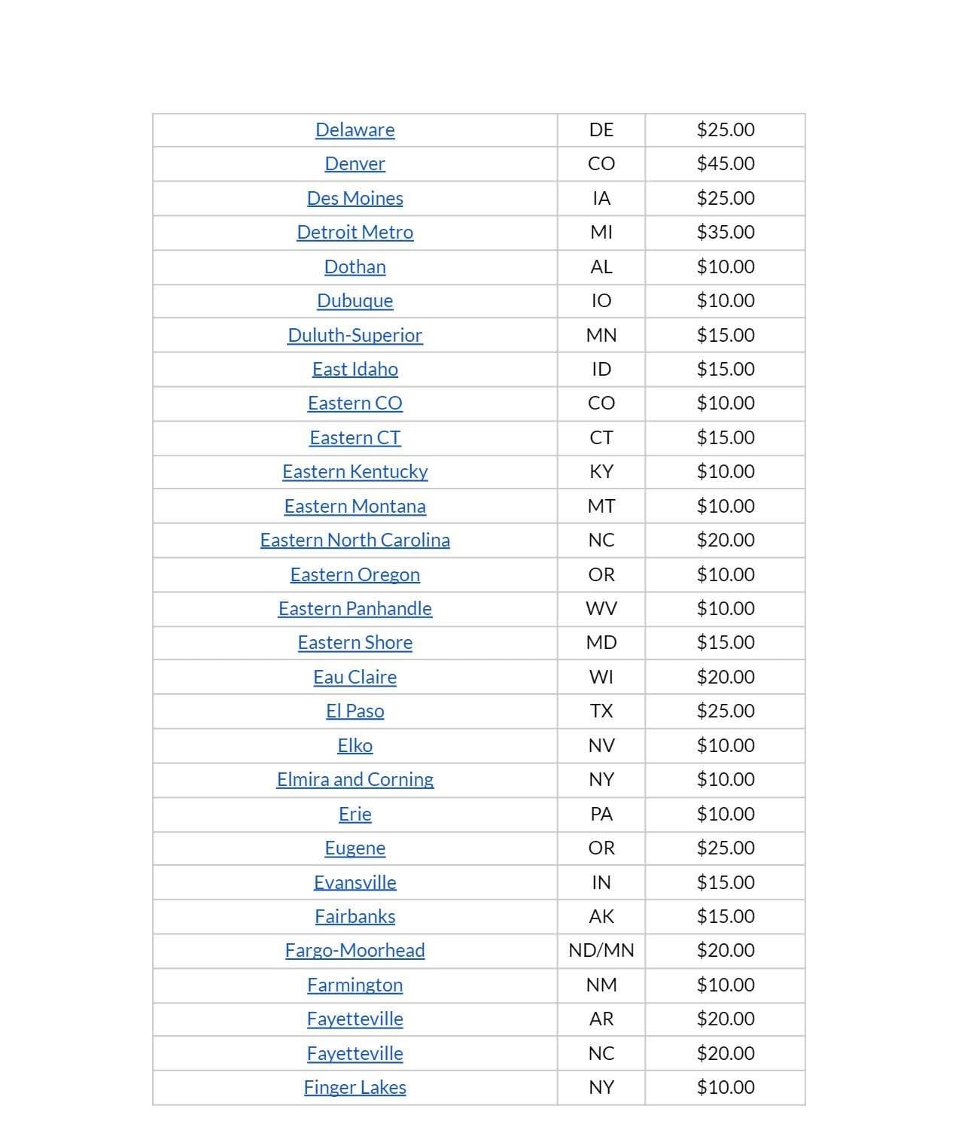This screenshot has height=1133, width=959.
Task: Click the Farmington link
Action: pyautogui.click(x=355, y=985)
